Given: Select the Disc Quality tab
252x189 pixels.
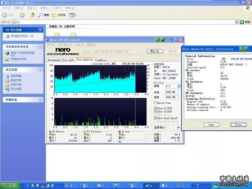Looking at the screenshot, I should tap(85, 60).
